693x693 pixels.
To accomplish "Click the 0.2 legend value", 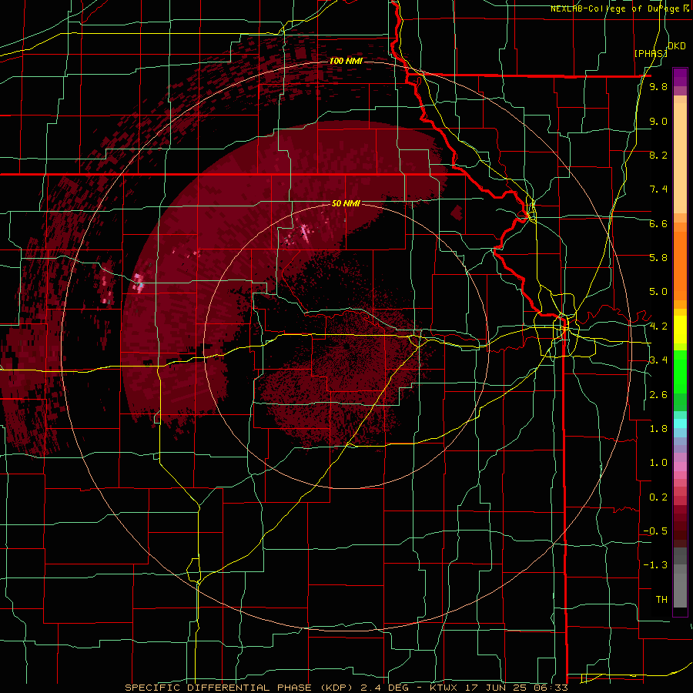I will click(658, 497).
